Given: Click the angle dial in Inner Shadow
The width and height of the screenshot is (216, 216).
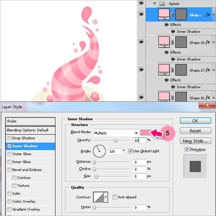Looking at the screenshot, I should click(99, 151).
